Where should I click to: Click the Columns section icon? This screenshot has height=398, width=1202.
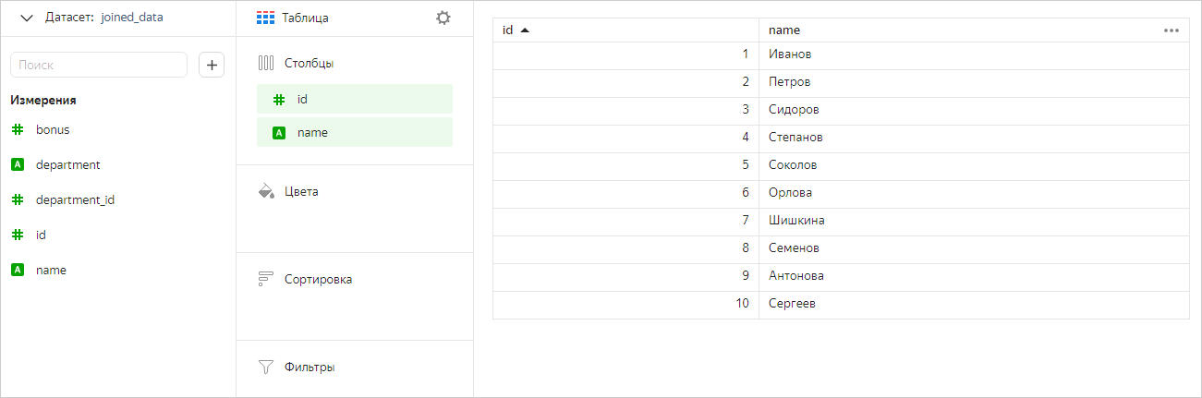pyautogui.click(x=266, y=64)
